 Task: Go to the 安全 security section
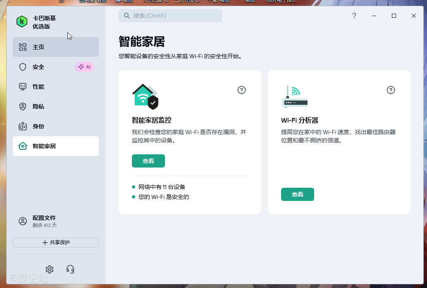55,67
